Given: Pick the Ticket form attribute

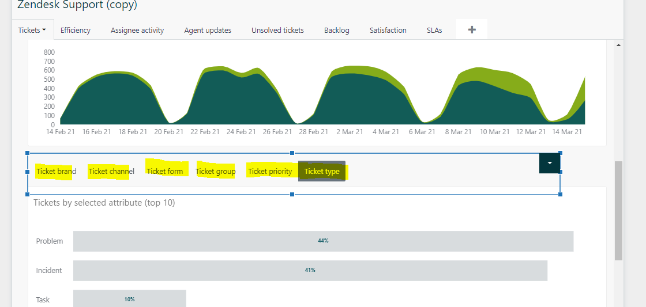Looking at the screenshot, I should click(164, 171).
